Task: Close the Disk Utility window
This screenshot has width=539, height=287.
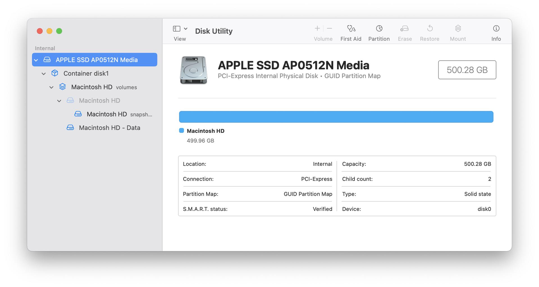Action: point(40,31)
